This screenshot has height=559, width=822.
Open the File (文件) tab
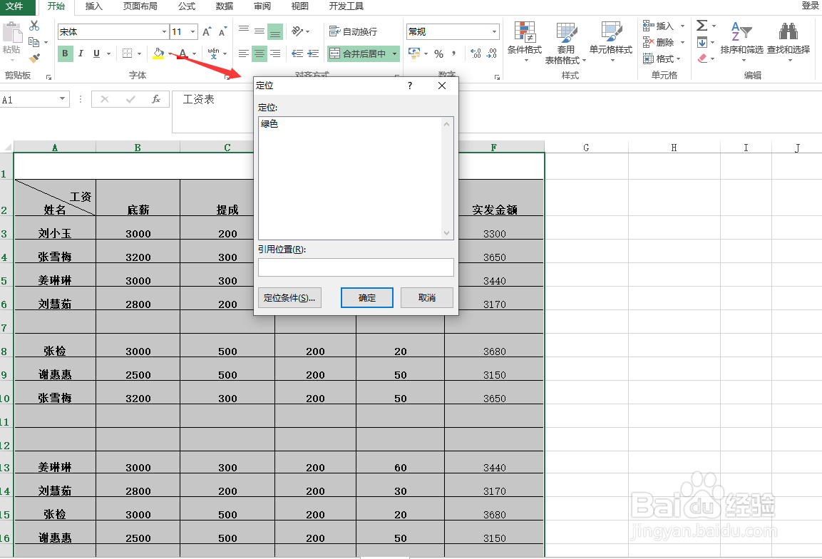[15, 6]
